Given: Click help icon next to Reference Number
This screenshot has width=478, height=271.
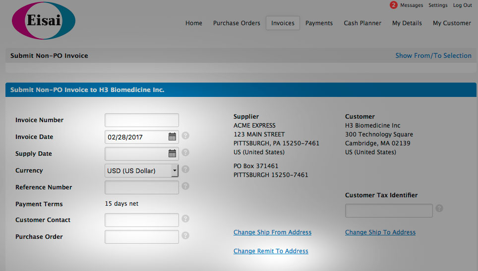Looking at the screenshot, I should [185, 186].
